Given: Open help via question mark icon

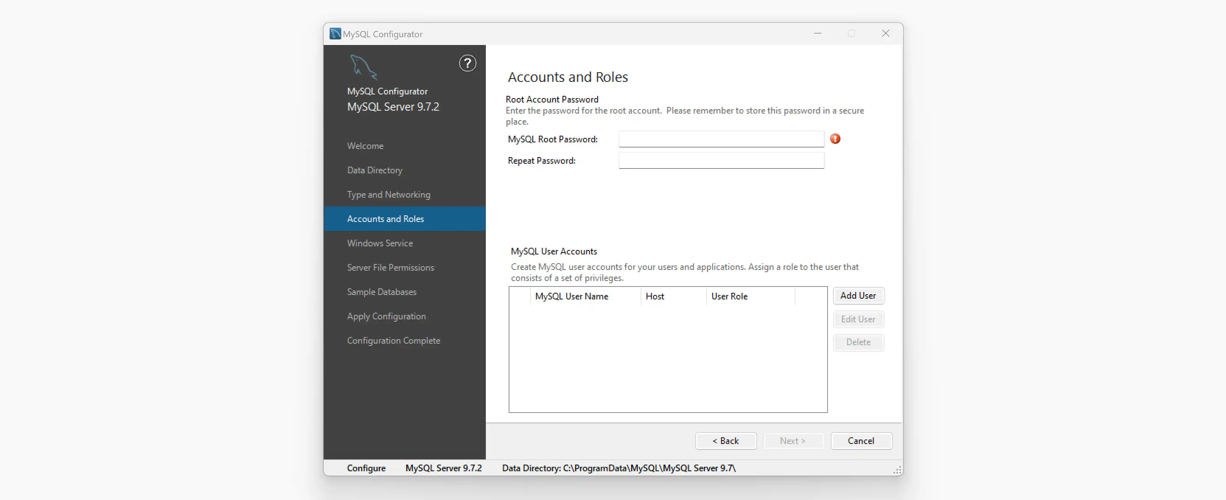Looking at the screenshot, I should (467, 63).
